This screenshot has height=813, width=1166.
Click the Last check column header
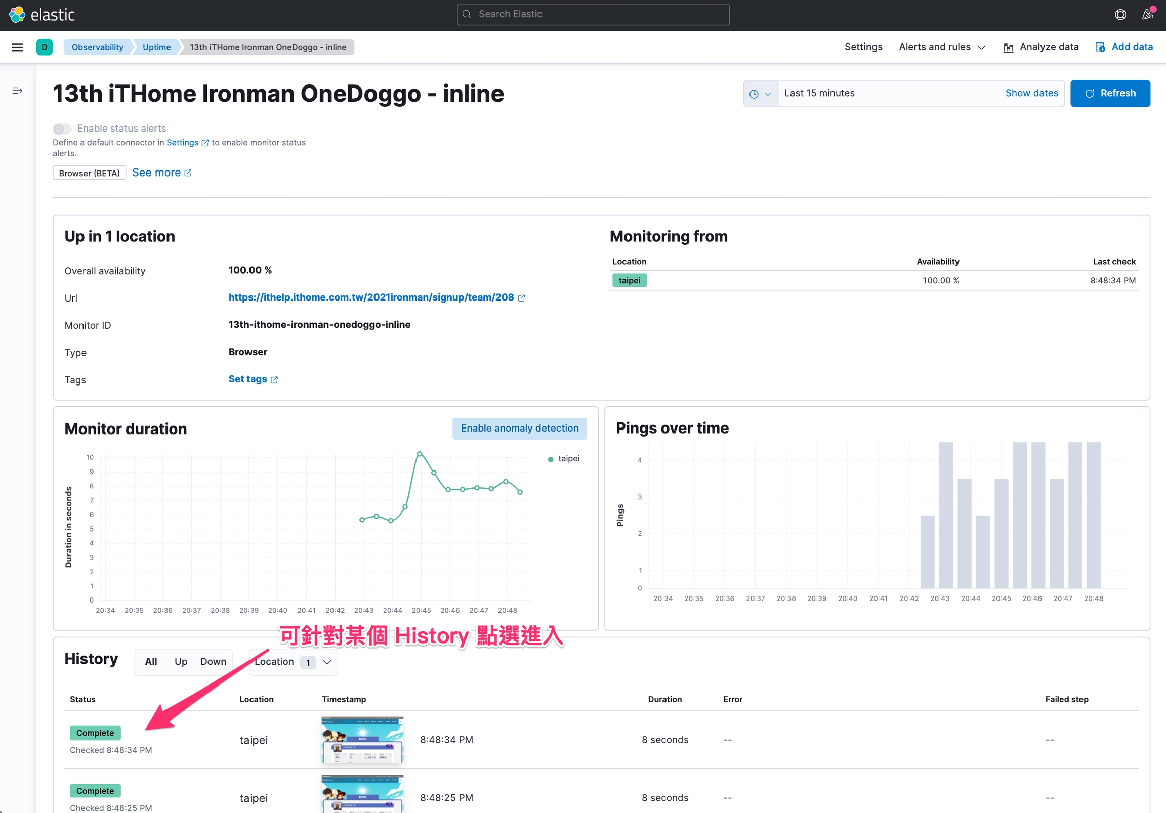tap(1114, 262)
